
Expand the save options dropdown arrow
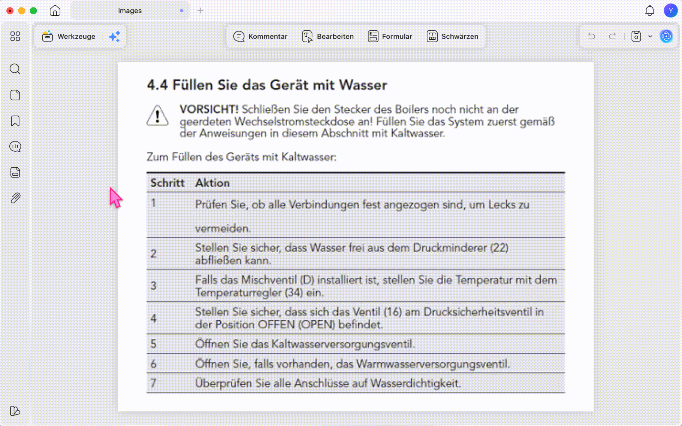point(650,36)
